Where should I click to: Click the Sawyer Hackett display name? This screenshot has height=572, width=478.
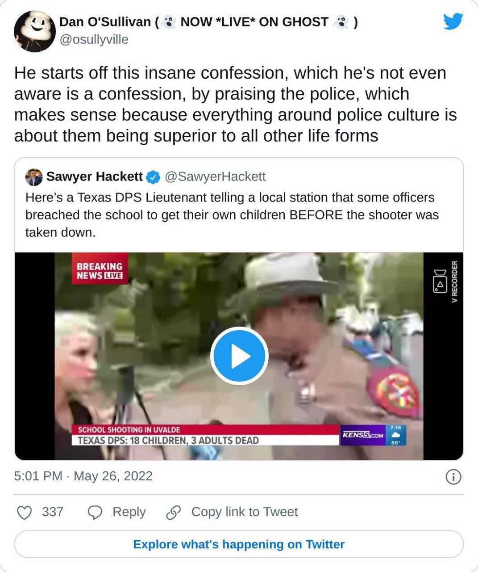(94, 177)
